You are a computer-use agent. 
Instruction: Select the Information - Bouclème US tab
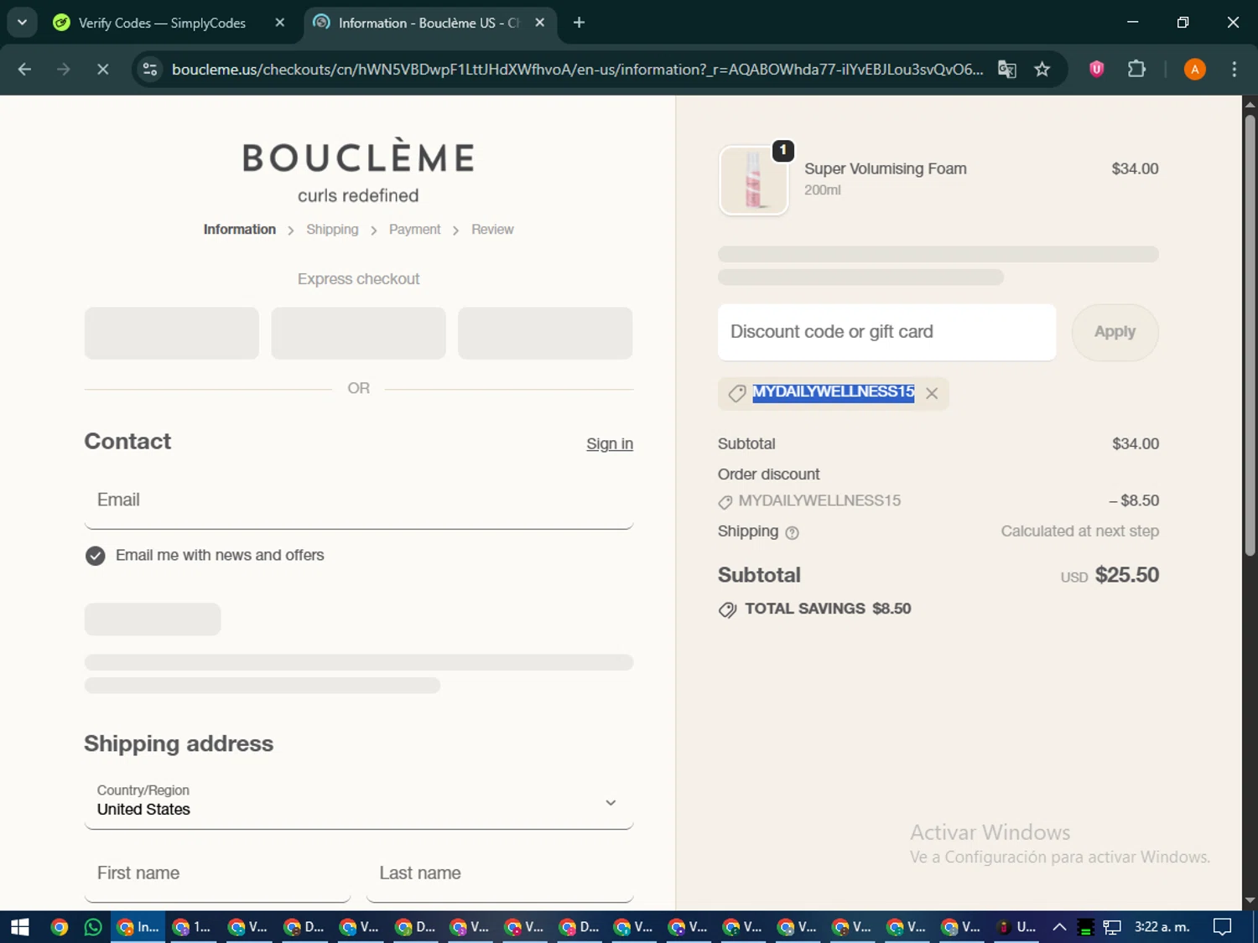[428, 23]
